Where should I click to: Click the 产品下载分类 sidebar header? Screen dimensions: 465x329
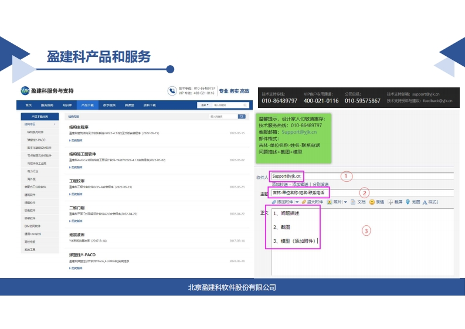pos(40,117)
